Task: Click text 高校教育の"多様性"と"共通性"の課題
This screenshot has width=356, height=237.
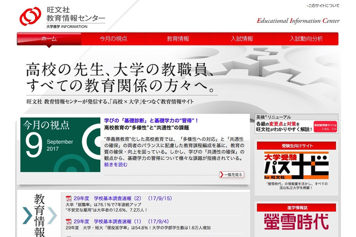Action: 146,128
